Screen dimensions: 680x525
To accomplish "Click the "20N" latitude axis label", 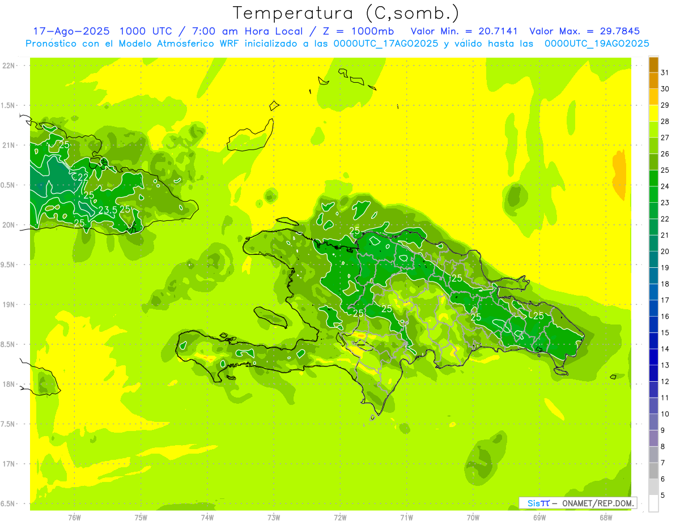I will point(8,225).
